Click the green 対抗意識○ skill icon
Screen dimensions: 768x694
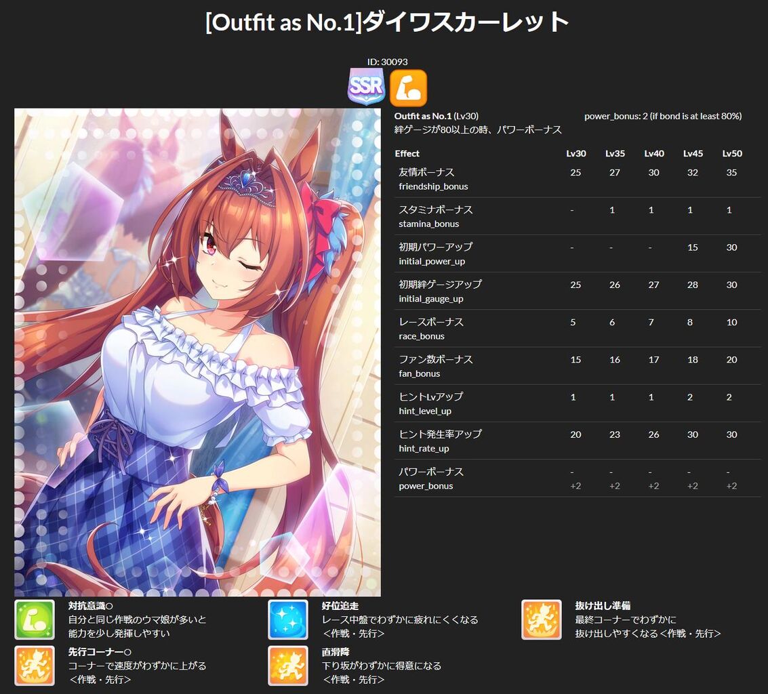click(35, 619)
